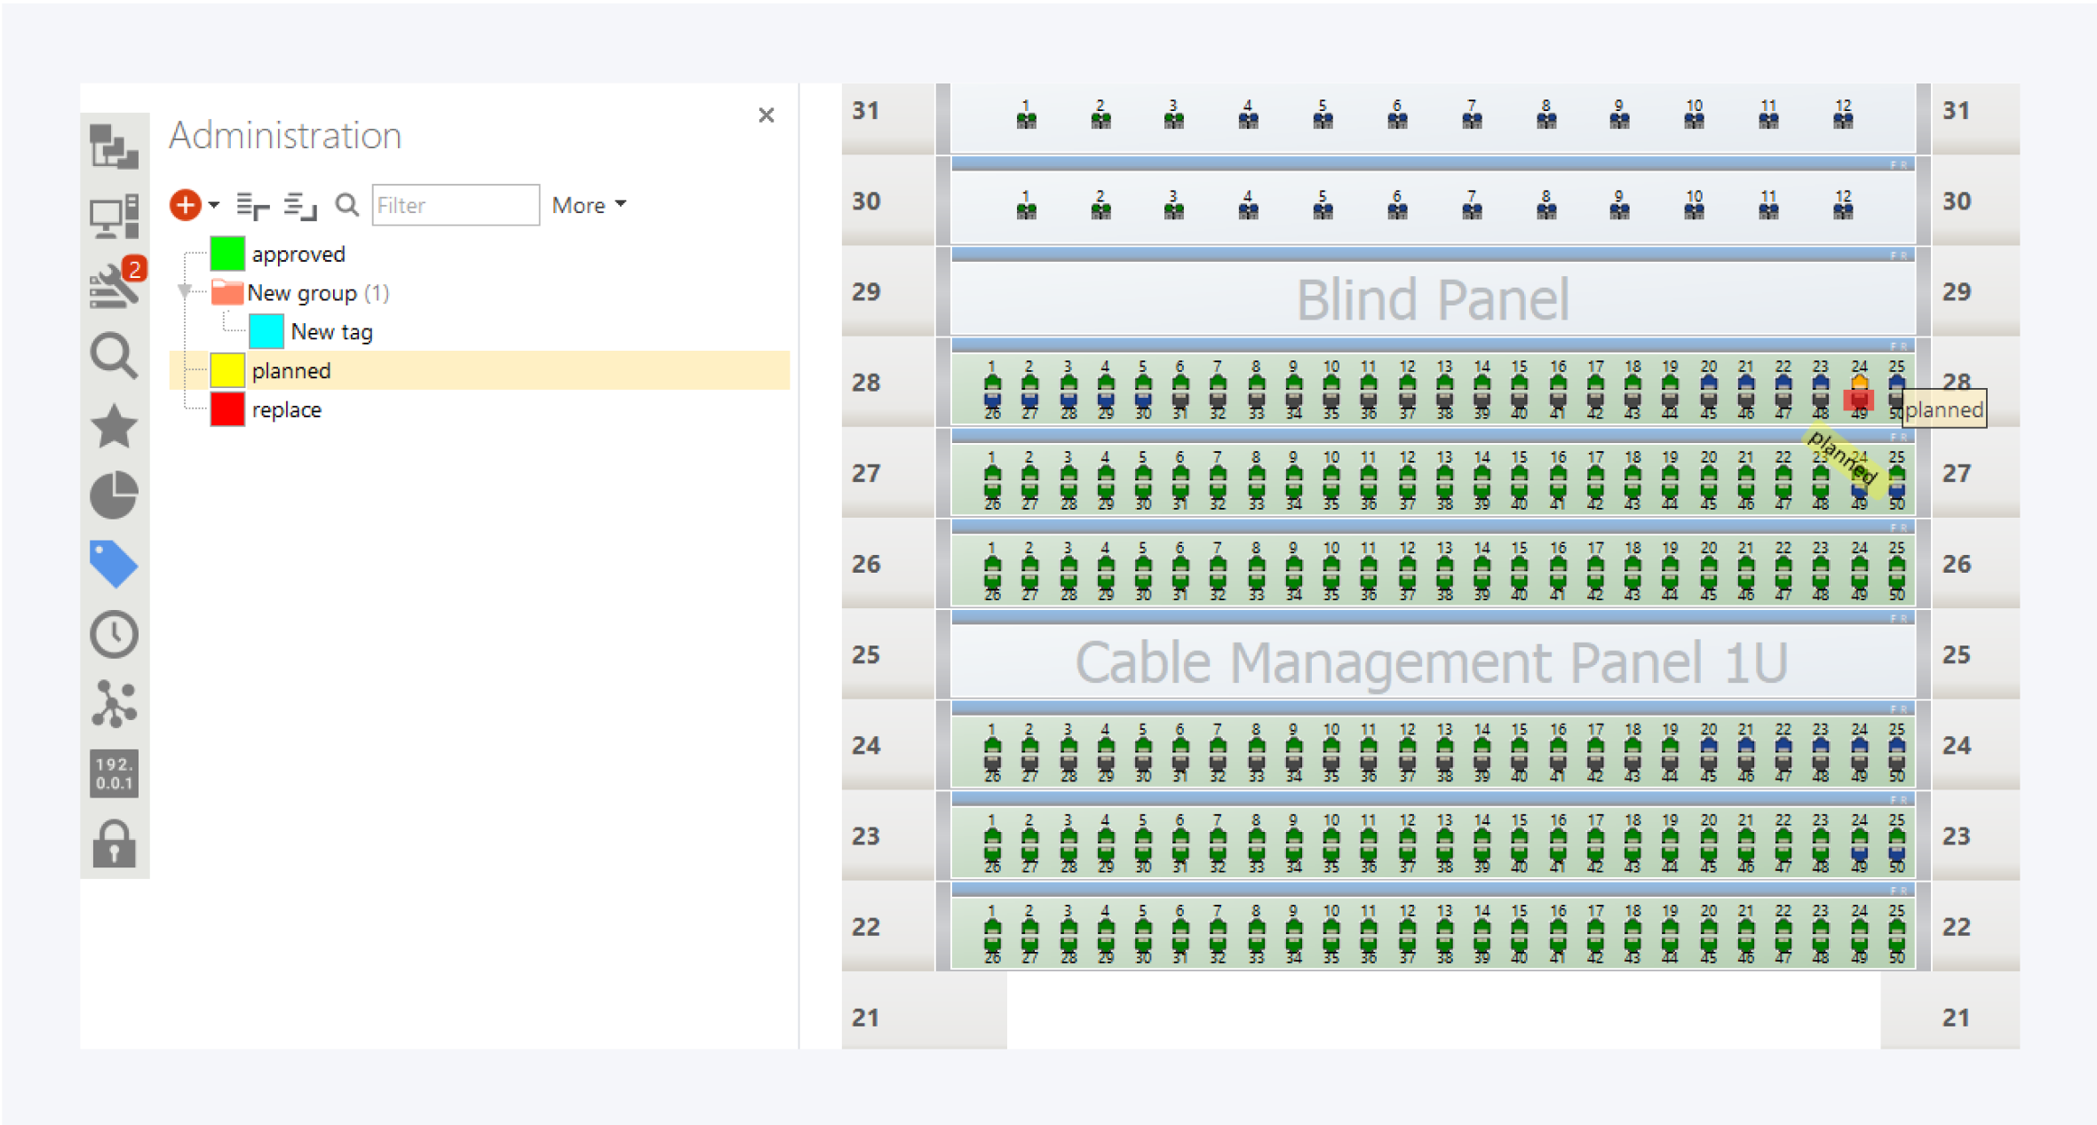The height and width of the screenshot is (1125, 2097).
Task: Open the tags sidebar icon
Action: click(114, 564)
